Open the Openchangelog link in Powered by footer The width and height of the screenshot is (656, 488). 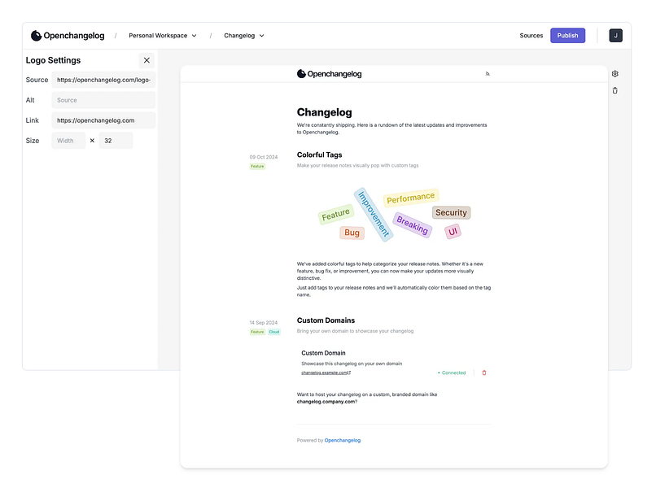(342, 439)
